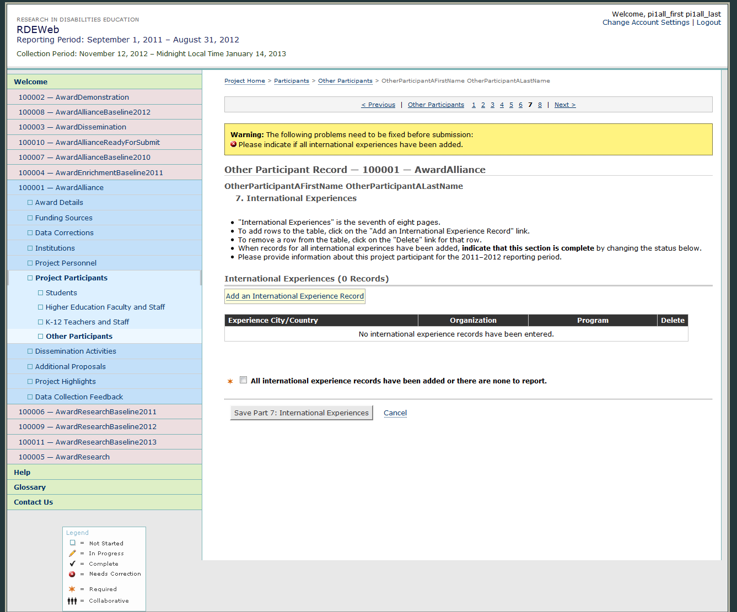Image resolution: width=737 pixels, height=612 pixels.
Task: Open the Glossary sidebar menu item
Action: (x=30, y=488)
